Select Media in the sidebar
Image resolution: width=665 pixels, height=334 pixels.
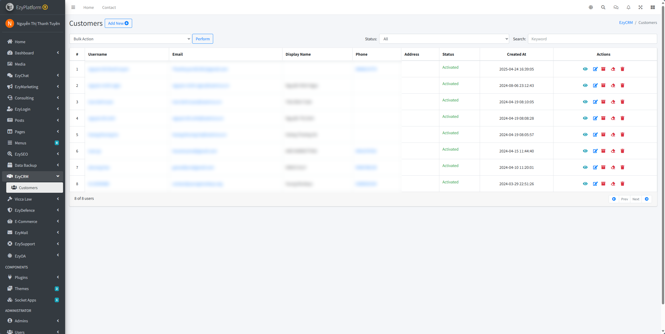tap(20, 64)
